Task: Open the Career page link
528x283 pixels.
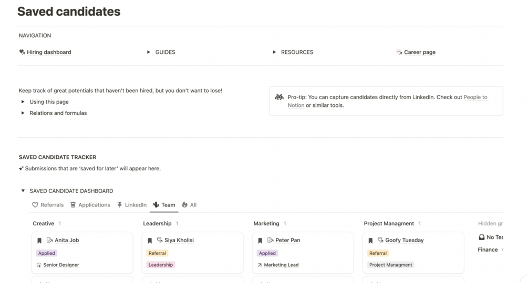Action: pos(419,52)
